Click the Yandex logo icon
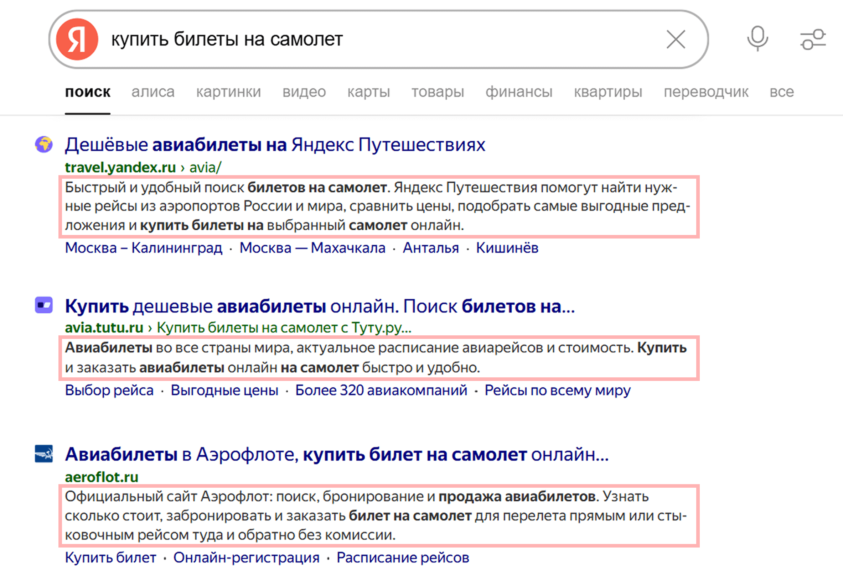This screenshot has height=576, width=843. pyautogui.click(x=77, y=39)
